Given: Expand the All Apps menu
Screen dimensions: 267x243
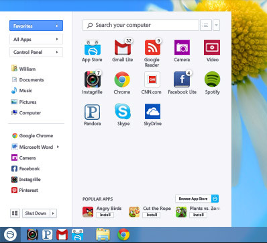Looking at the screenshot, I should tap(36, 39).
